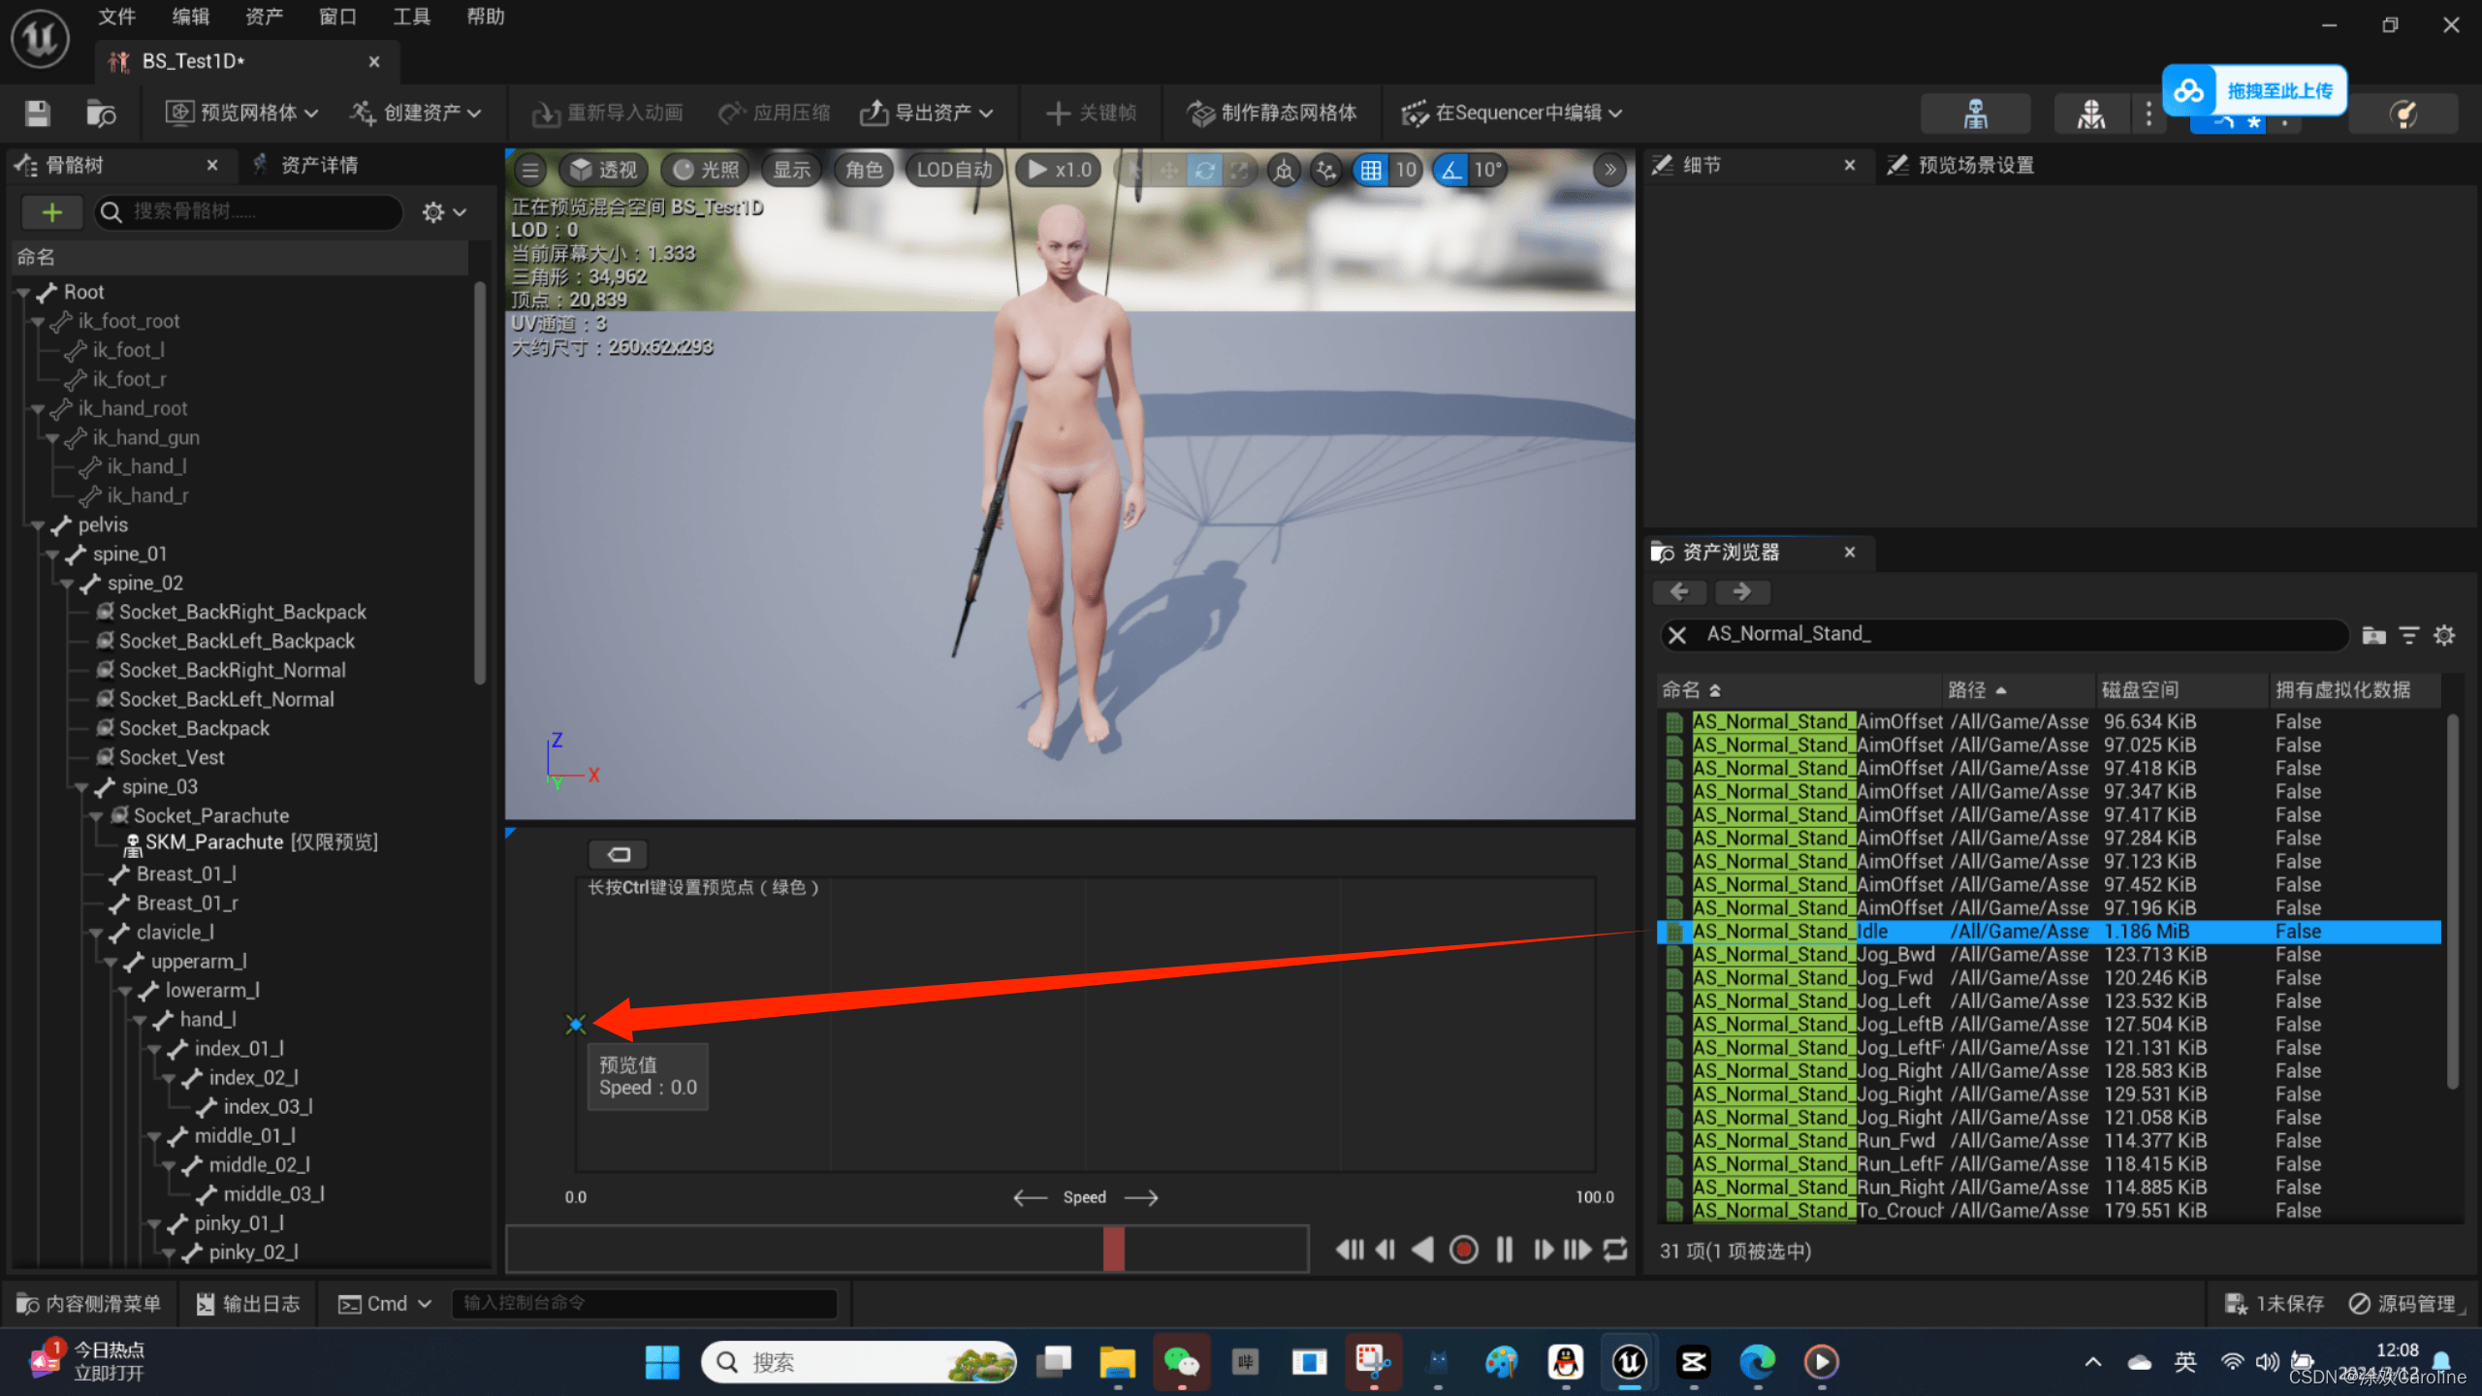Pause the animation playback
The image size is (2482, 1396).
[1504, 1250]
